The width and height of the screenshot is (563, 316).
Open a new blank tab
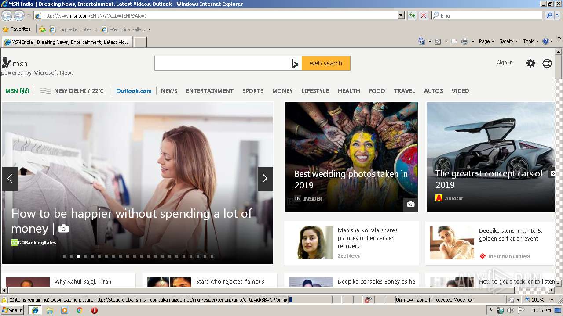click(x=140, y=42)
